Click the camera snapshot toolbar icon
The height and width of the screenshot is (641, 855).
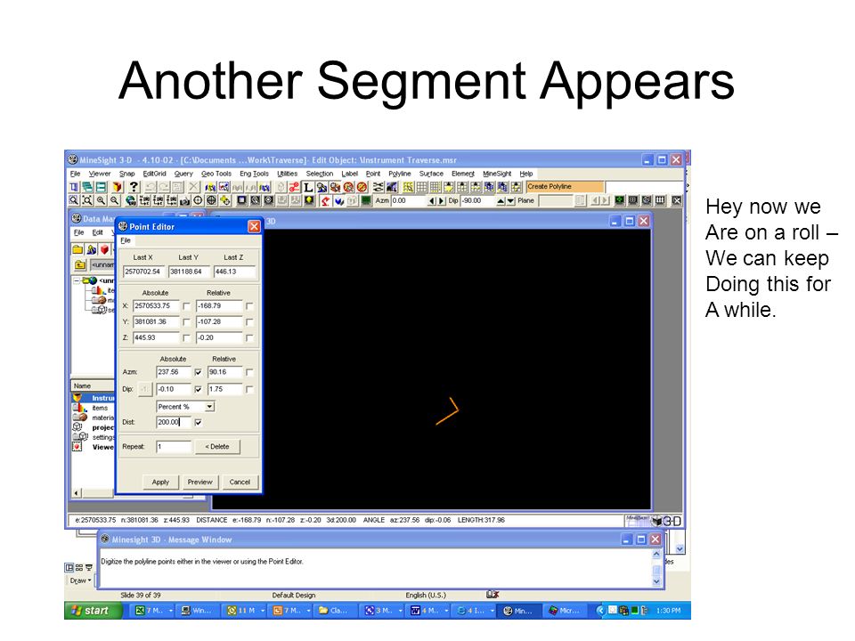(185, 200)
